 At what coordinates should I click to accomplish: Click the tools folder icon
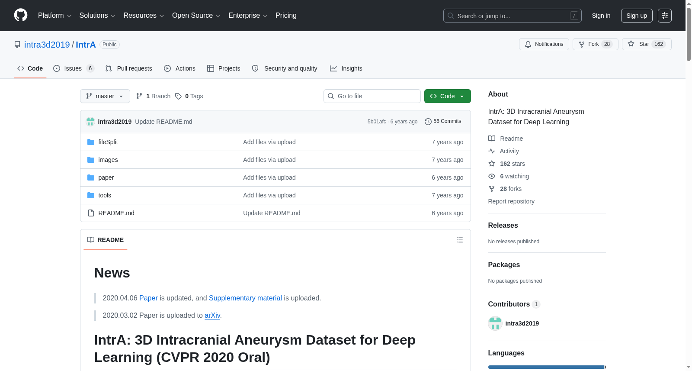click(91, 195)
